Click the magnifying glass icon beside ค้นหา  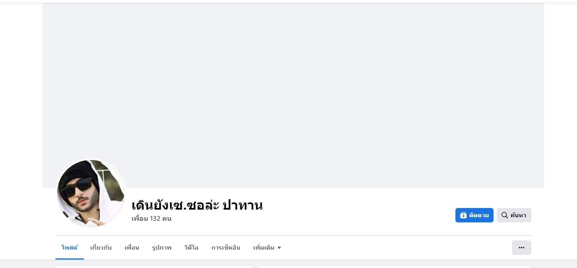(x=505, y=215)
